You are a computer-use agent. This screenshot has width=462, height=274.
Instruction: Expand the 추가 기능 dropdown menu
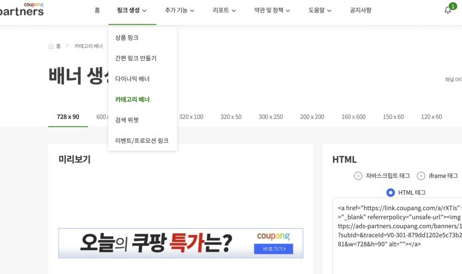click(x=179, y=10)
